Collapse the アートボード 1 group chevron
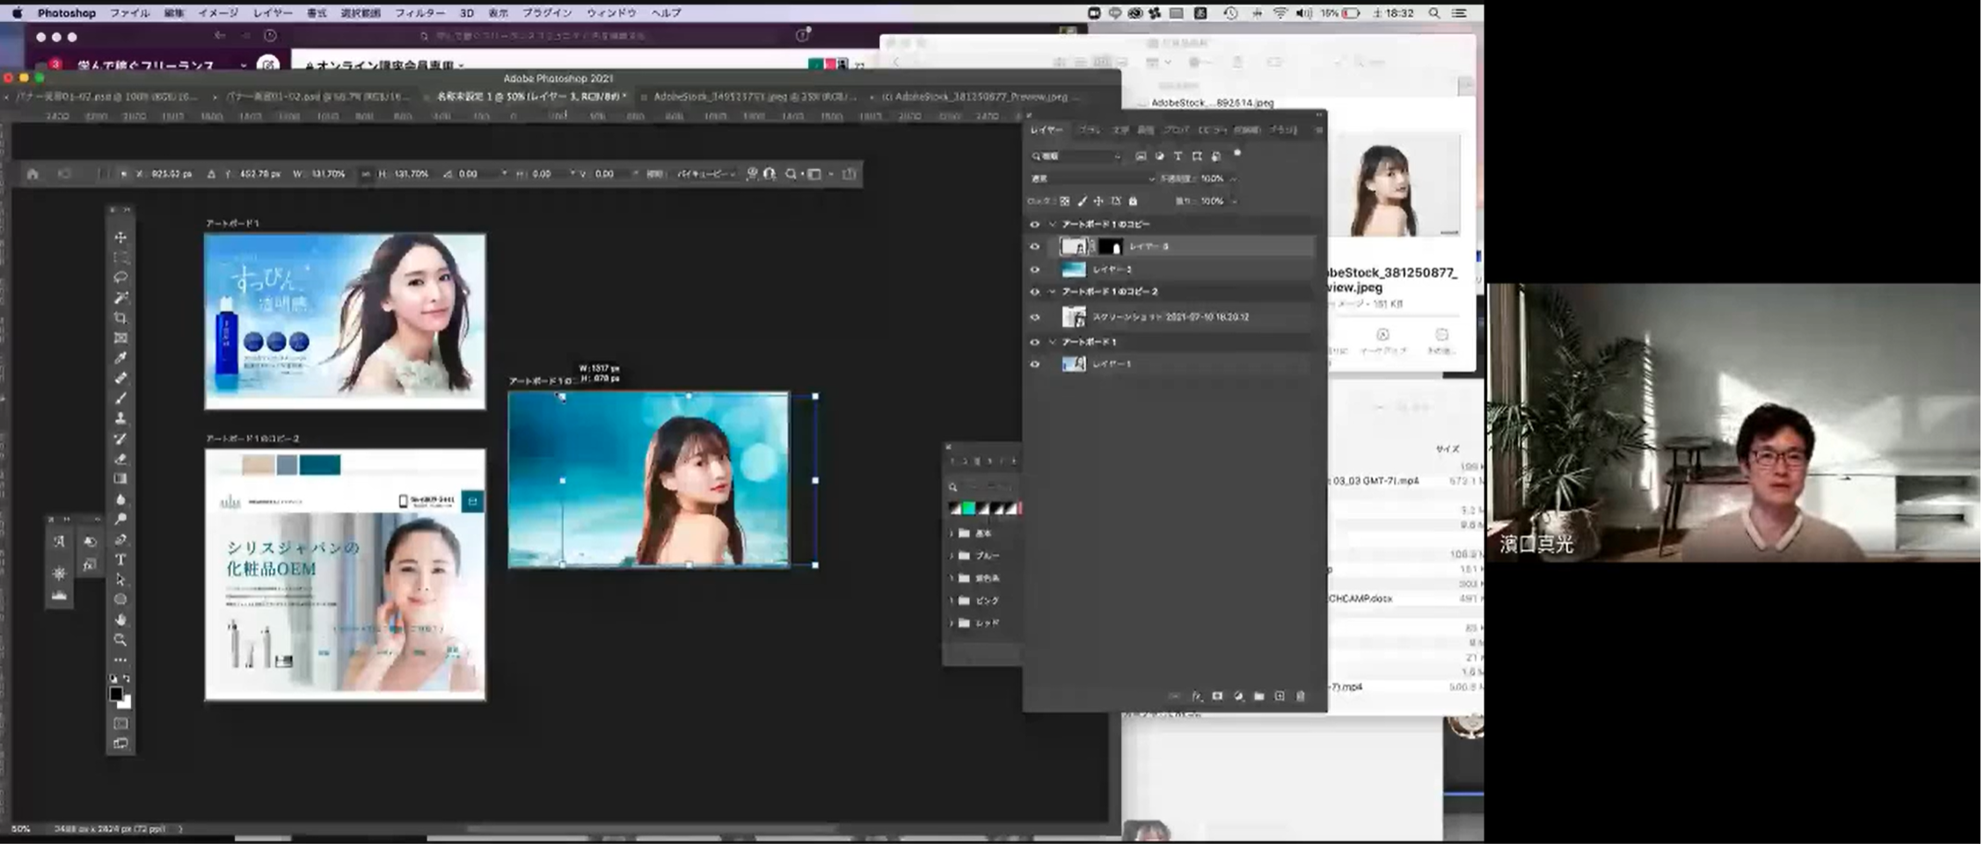Screen dimensions: 1984x864 (x=1053, y=342)
